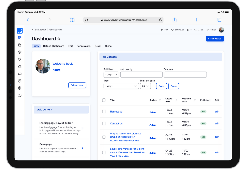The image size is (246, 169).
Task: Open the Type Any dropdown
Action: tap(121, 86)
